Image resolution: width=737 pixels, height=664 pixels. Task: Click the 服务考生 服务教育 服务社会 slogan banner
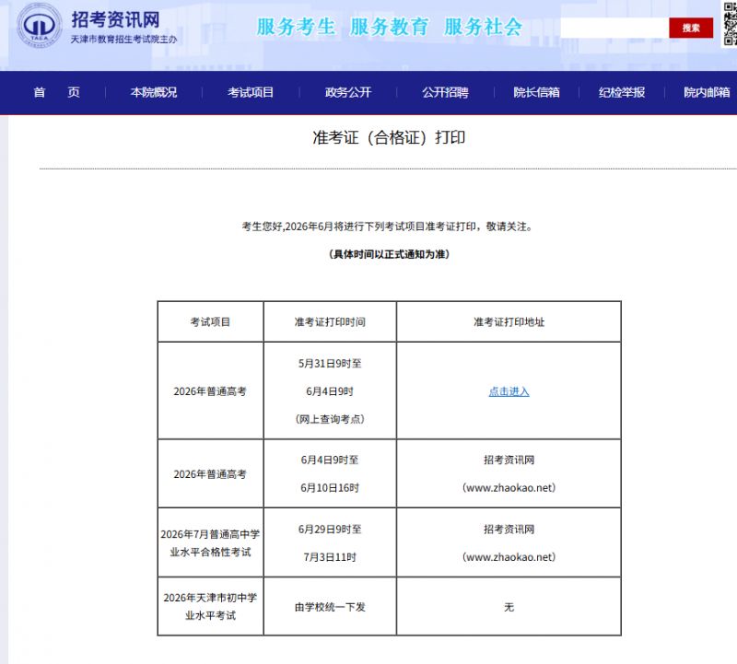pyautogui.click(x=389, y=27)
